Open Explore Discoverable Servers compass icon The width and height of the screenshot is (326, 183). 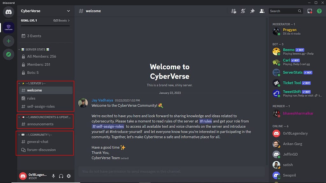[x=9, y=54]
